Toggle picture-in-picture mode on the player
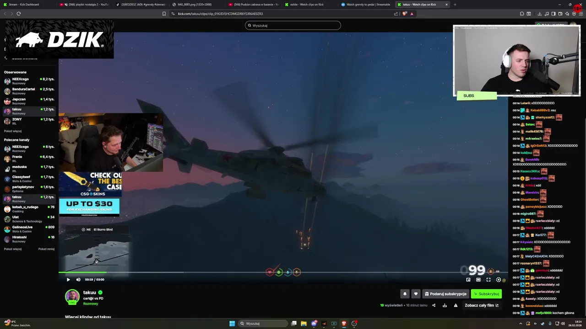Image resolution: width=586 pixels, height=329 pixels. coord(468,280)
